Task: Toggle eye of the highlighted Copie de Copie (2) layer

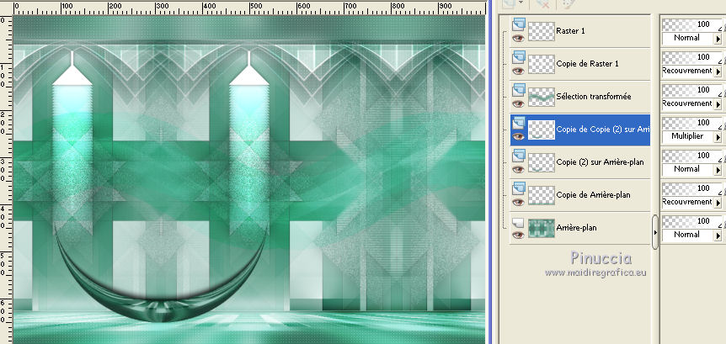Action: pos(519,136)
